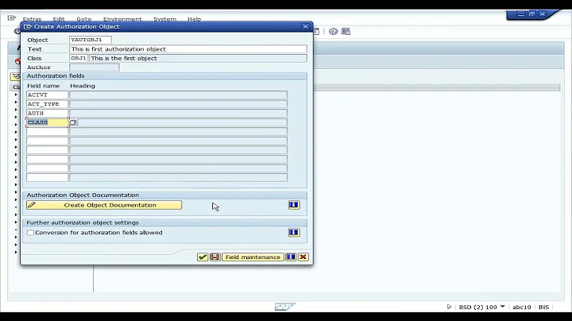The image size is (572, 321).
Task: Open the Extras menu
Action: point(32,19)
